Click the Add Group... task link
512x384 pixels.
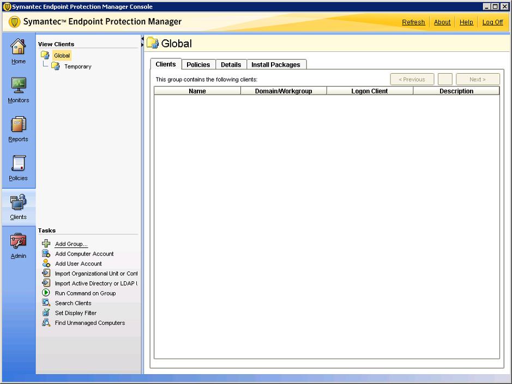[71, 244]
